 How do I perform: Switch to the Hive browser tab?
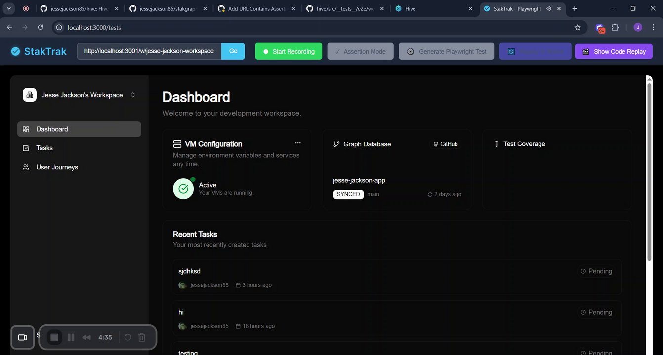[434, 9]
